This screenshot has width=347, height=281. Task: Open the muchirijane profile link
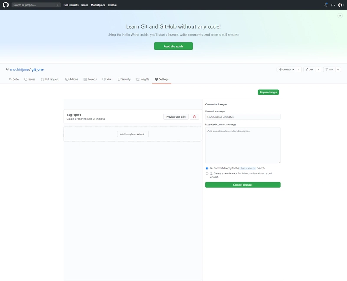[x=19, y=69]
